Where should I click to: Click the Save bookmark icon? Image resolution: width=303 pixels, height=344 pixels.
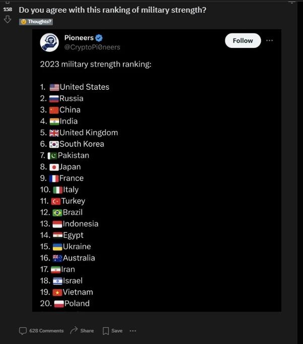[106, 331]
